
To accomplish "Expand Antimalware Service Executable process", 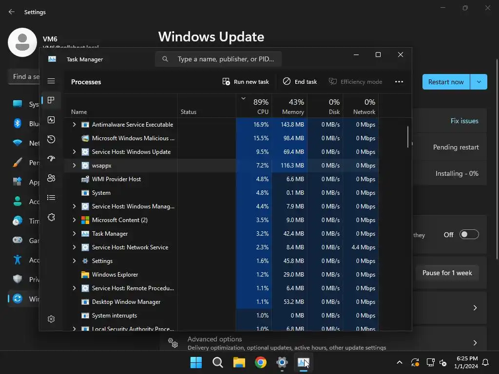I will (74, 124).
